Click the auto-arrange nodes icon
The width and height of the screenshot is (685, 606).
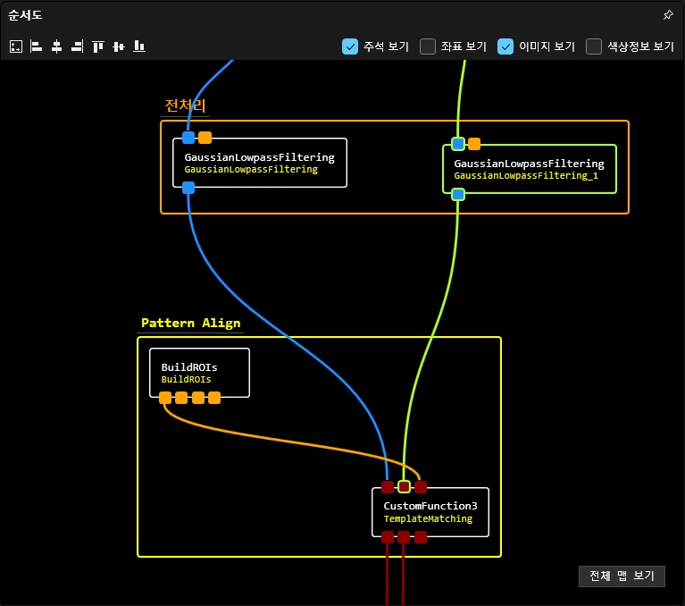[x=16, y=46]
